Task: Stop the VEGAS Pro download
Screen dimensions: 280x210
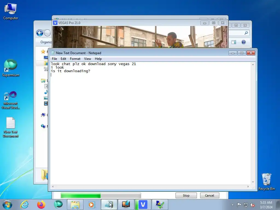Action: pos(186,195)
